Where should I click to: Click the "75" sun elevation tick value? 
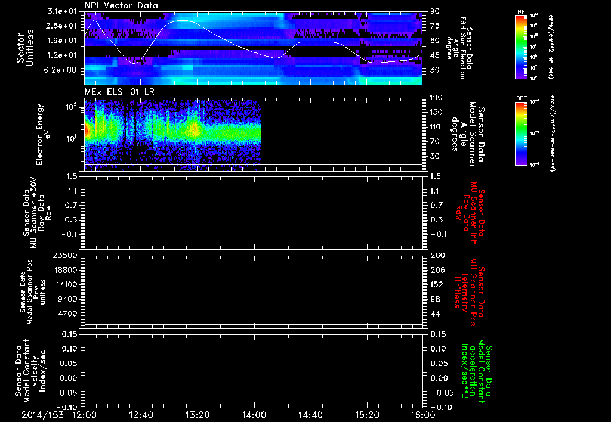click(435, 26)
